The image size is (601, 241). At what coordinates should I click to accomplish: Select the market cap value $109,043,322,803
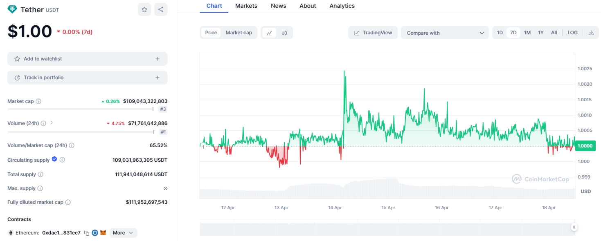tap(145, 101)
